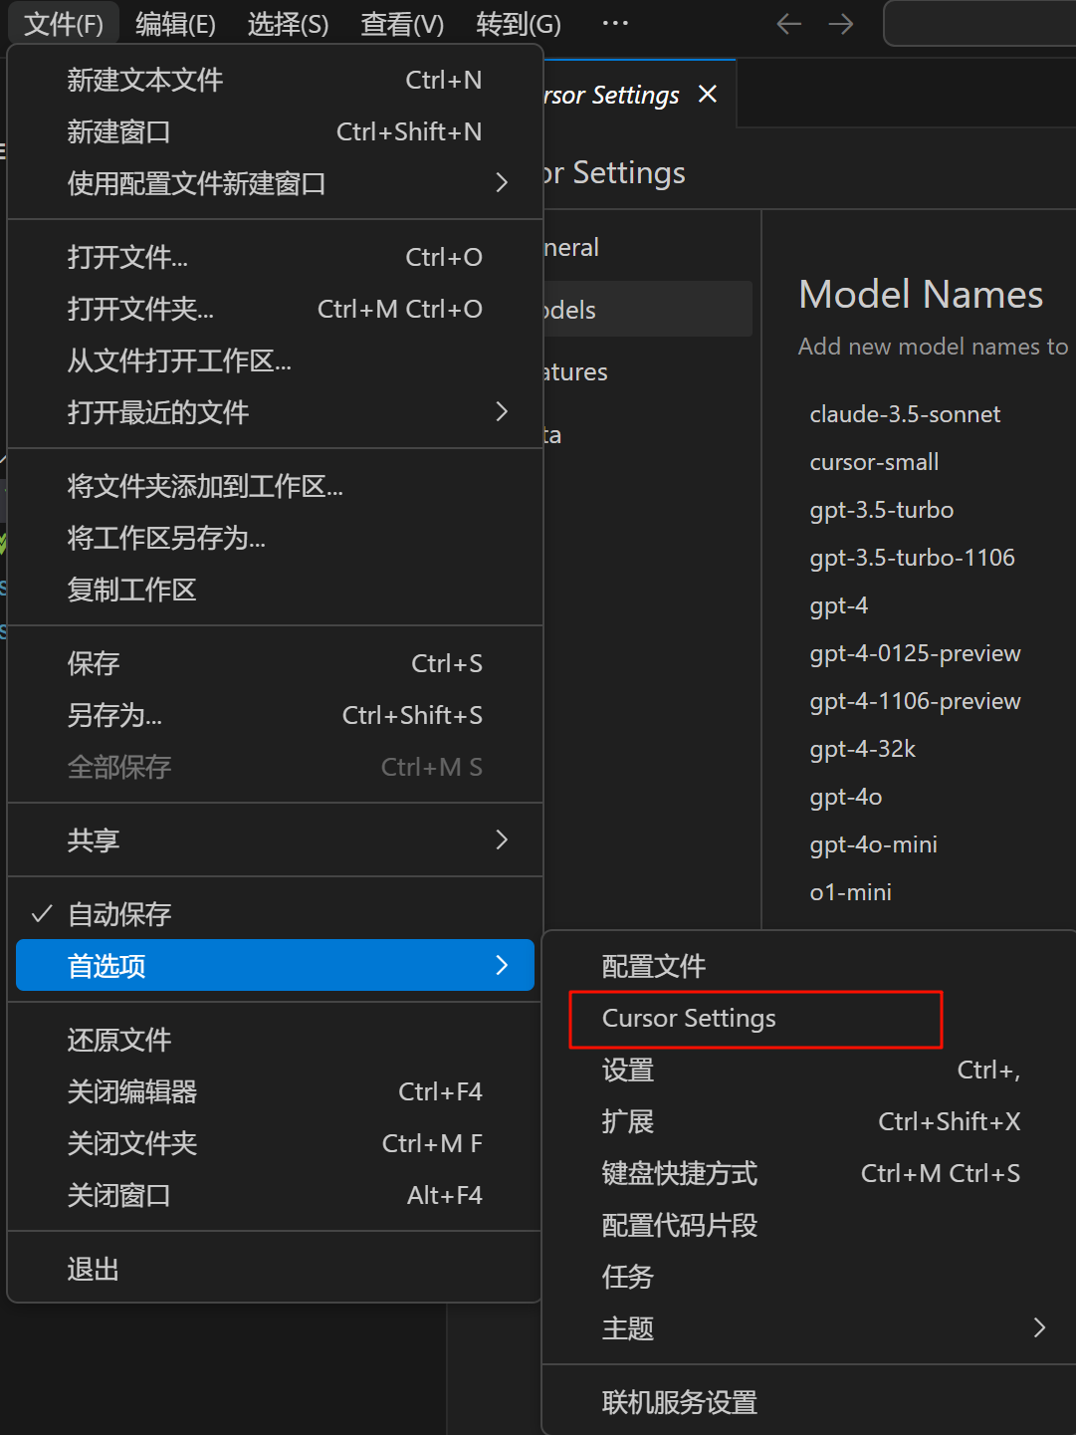This screenshot has height=1435, width=1076.
Task: Click the gpt-4 model name
Action: coord(839,605)
